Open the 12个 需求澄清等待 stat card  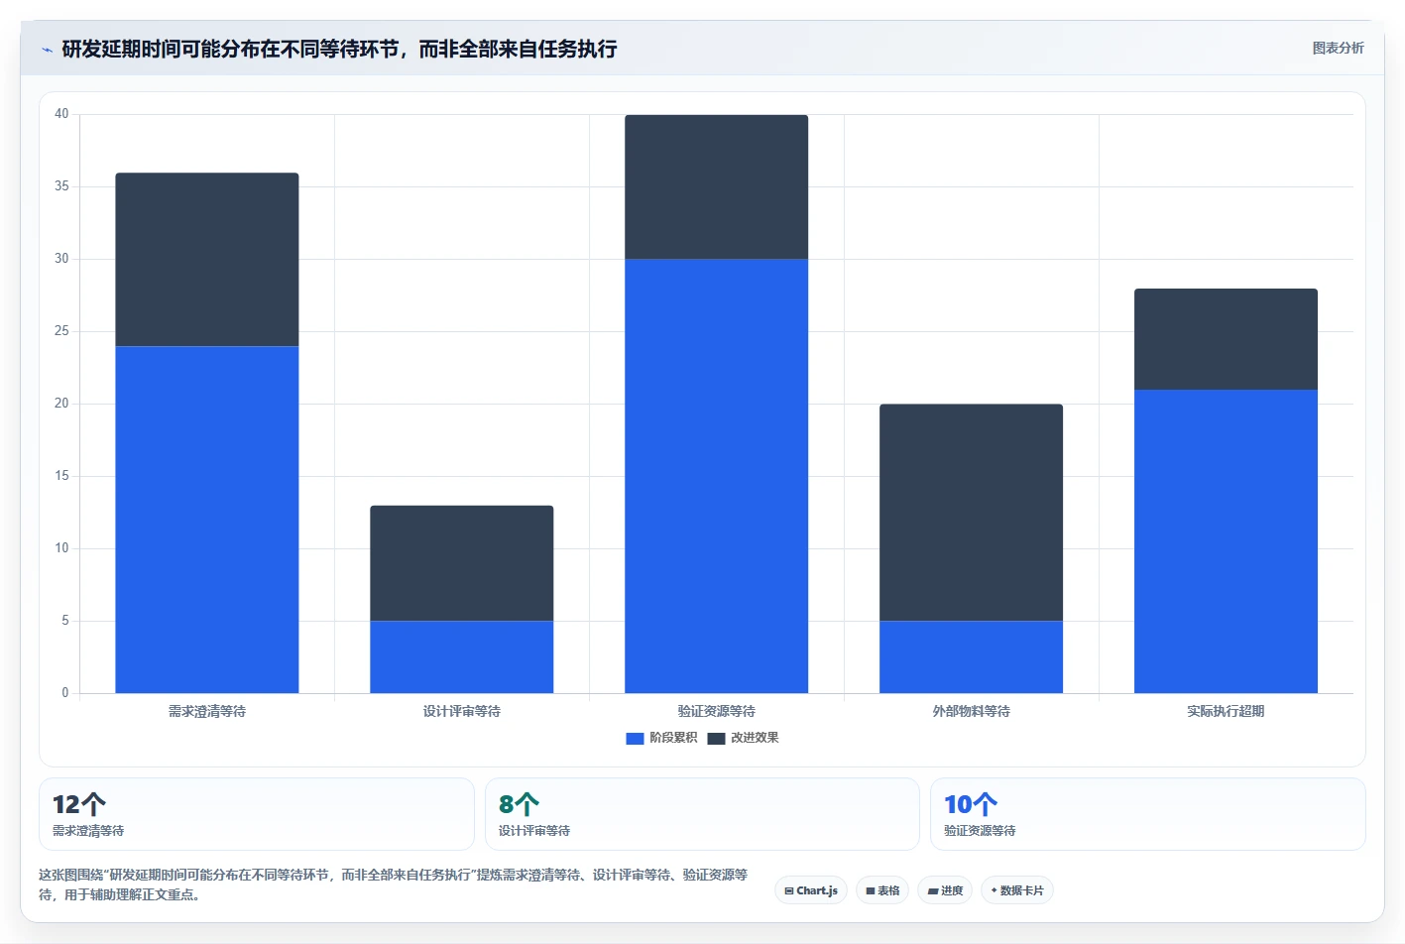(257, 814)
